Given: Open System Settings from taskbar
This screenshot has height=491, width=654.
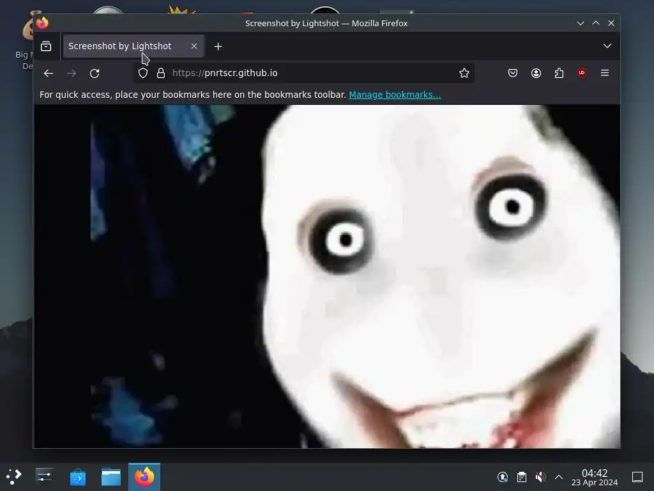Looking at the screenshot, I should (x=44, y=476).
